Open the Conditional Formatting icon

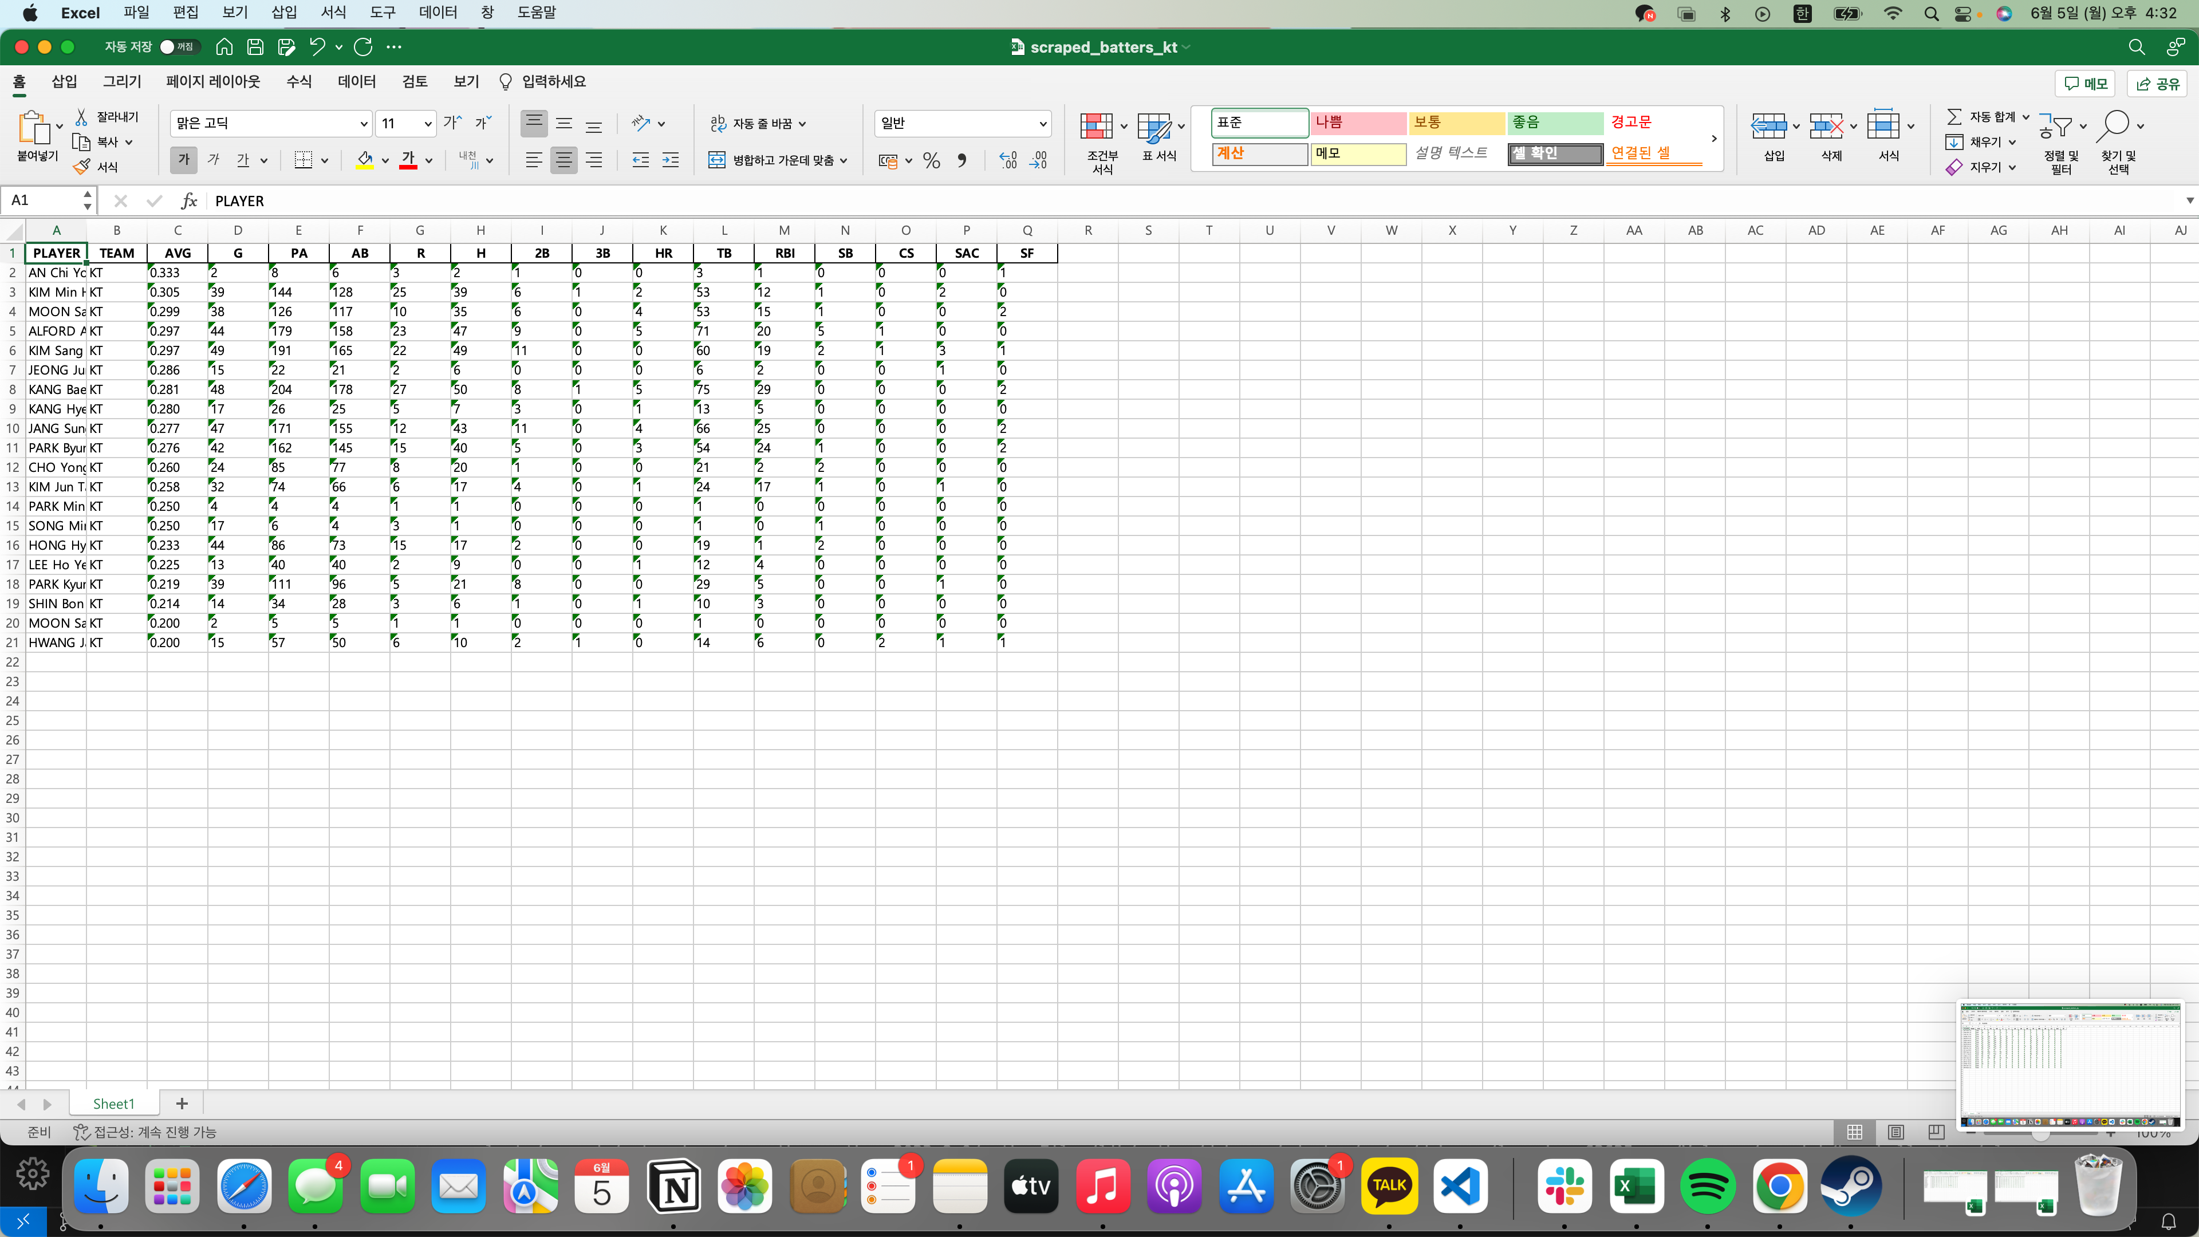click(1096, 127)
